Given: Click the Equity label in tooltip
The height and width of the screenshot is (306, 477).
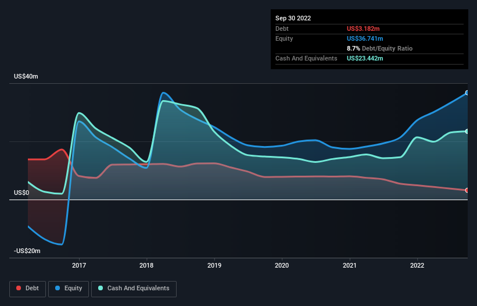Looking at the screenshot, I should click(x=284, y=38).
